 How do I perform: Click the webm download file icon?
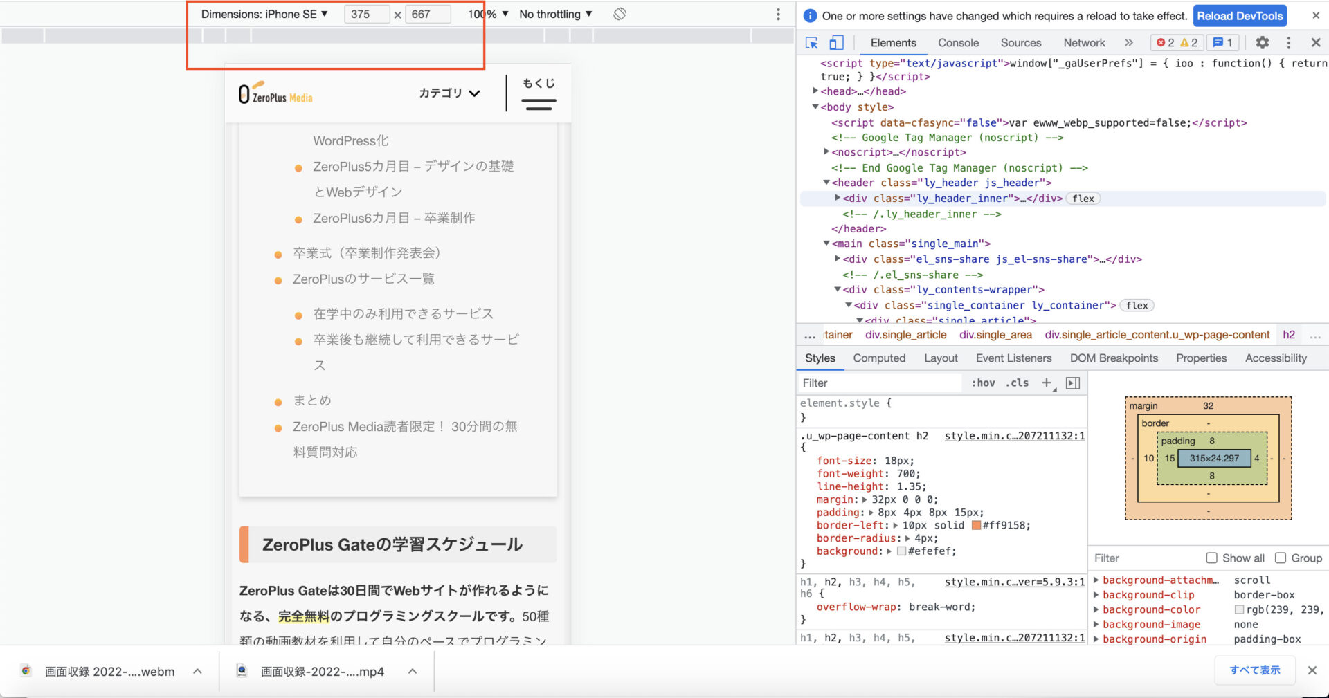[x=26, y=670]
